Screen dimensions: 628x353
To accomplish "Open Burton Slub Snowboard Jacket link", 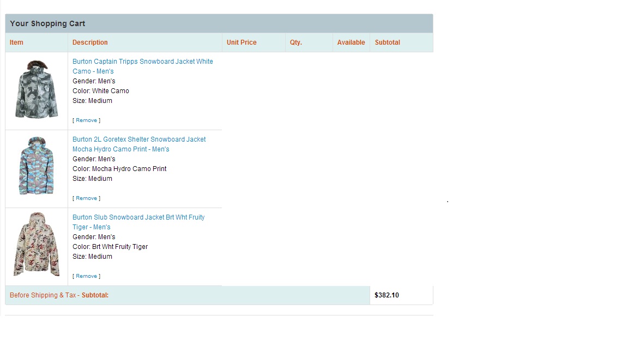I will tap(138, 222).
